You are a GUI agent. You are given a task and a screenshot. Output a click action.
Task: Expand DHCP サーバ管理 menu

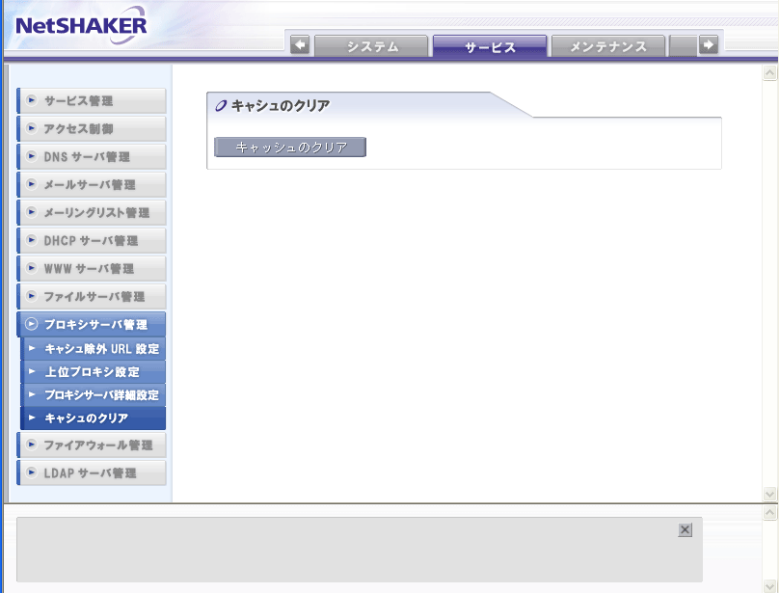92,240
